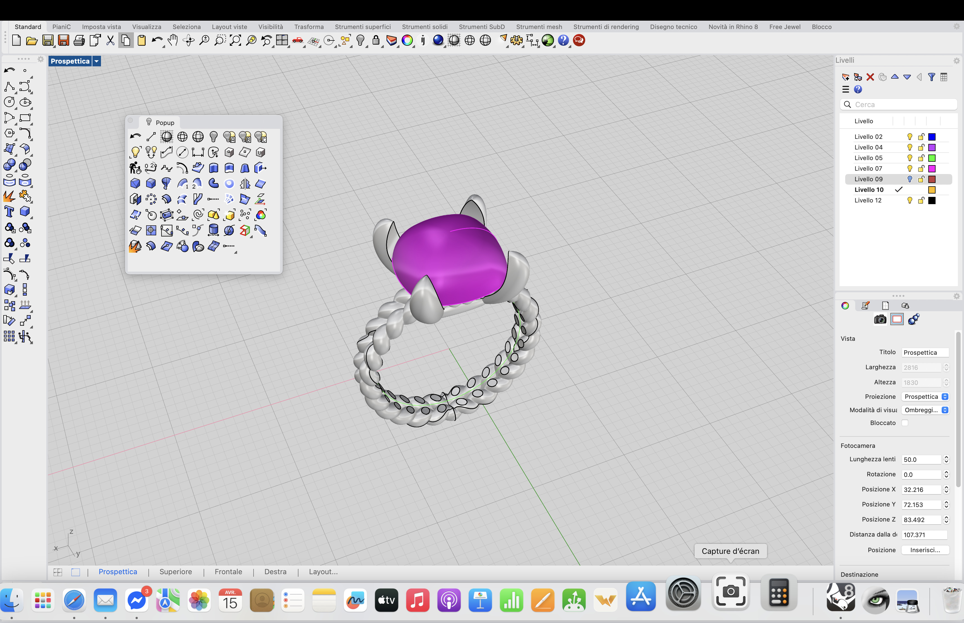
Task: Click the red Delete layer X icon
Action: 870,77
